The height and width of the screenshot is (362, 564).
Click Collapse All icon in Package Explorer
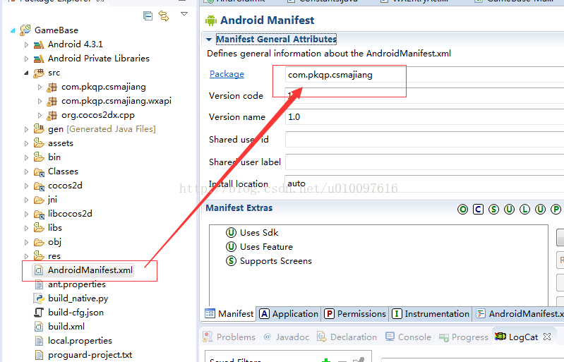(148, 16)
